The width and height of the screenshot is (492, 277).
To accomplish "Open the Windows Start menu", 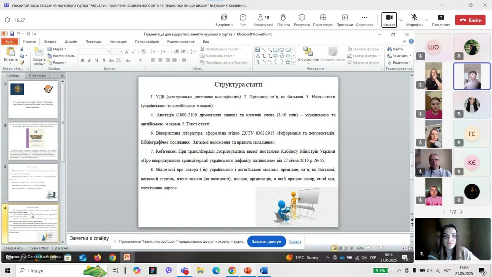I will coord(7,271).
